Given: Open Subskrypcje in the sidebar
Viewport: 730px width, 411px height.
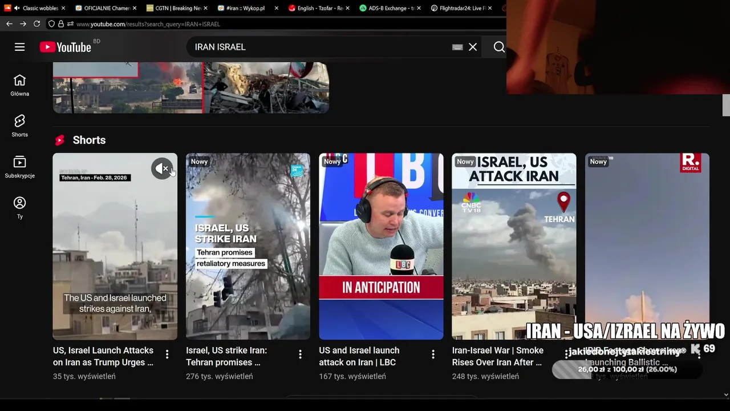Looking at the screenshot, I should point(20,167).
